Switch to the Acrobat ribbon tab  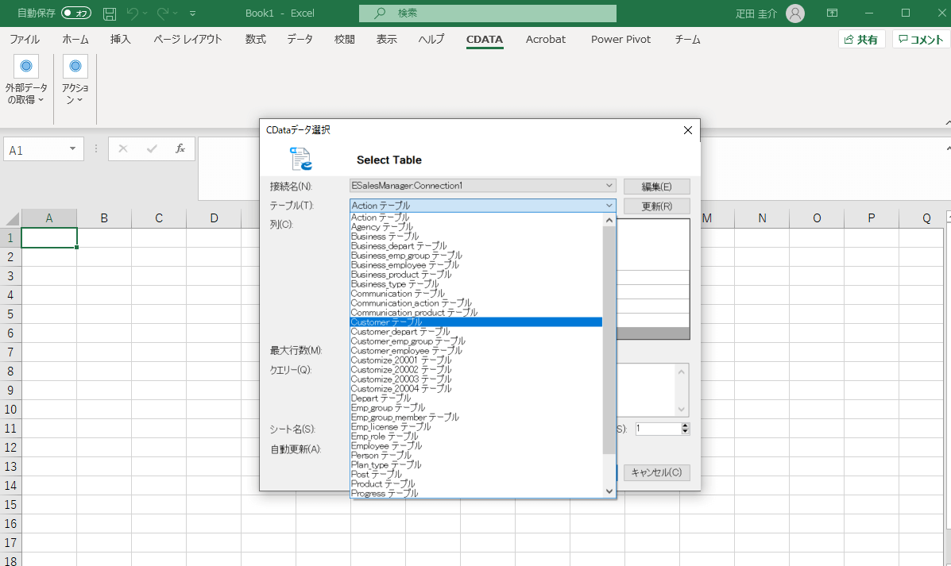click(x=546, y=40)
